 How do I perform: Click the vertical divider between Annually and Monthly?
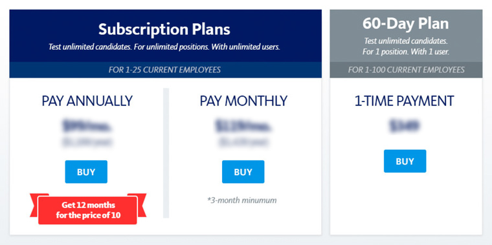click(166, 153)
